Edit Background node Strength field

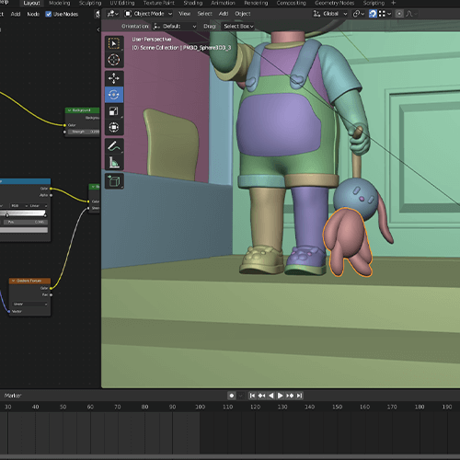[84, 132]
